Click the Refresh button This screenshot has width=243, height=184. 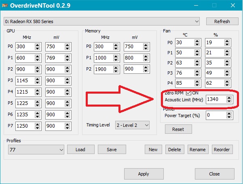(x=222, y=21)
